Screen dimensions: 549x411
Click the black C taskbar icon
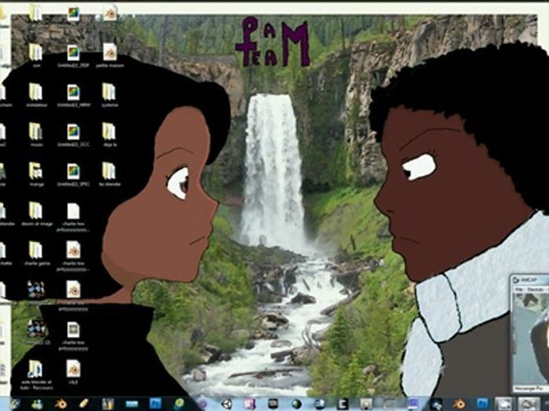pos(343,404)
